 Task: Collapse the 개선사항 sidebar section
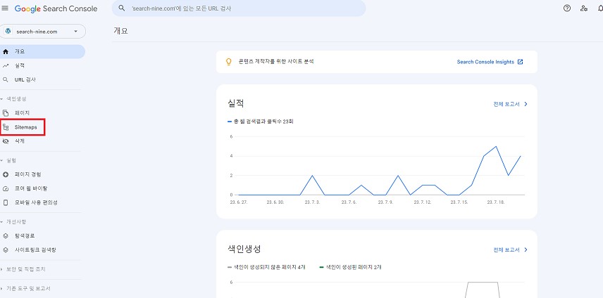(14, 221)
